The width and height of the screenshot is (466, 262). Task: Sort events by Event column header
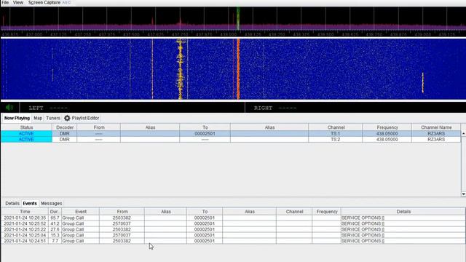(81, 212)
